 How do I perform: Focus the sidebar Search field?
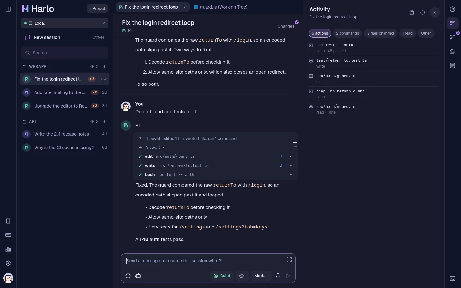(65, 53)
